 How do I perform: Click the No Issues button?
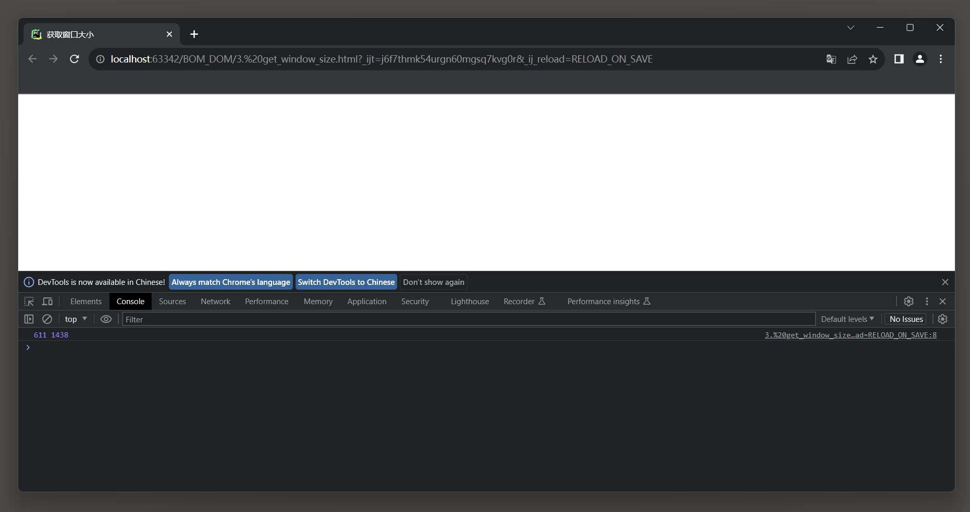click(906, 319)
